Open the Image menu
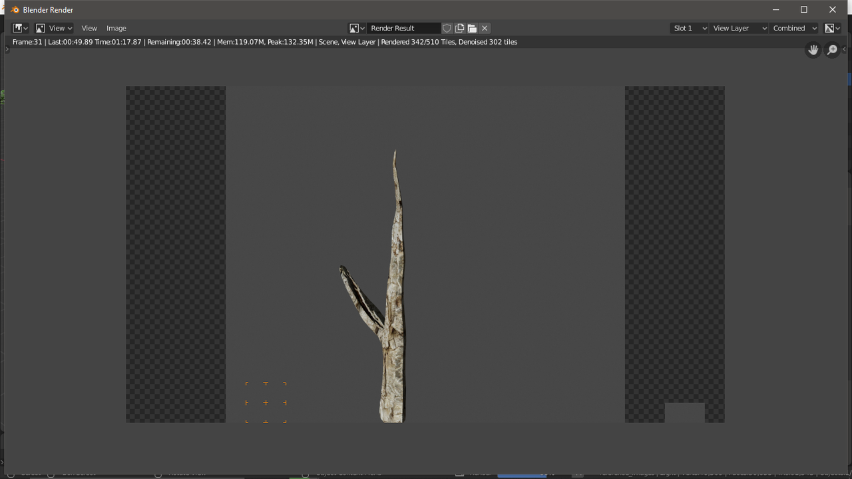The image size is (852, 479). point(116,28)
